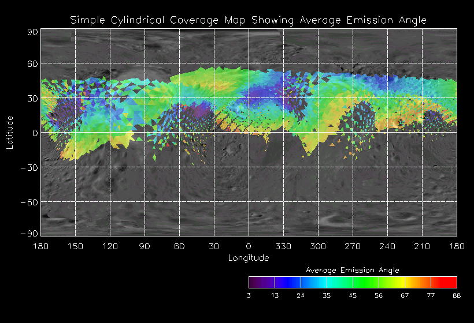Select the purple colorbar segment between 3 and 13
The height and width of the screenshot is (323, 474).
tap(261, 282)
